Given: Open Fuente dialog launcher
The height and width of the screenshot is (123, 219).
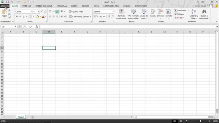Looking at the screenshot, I should (x=46, y=22).
